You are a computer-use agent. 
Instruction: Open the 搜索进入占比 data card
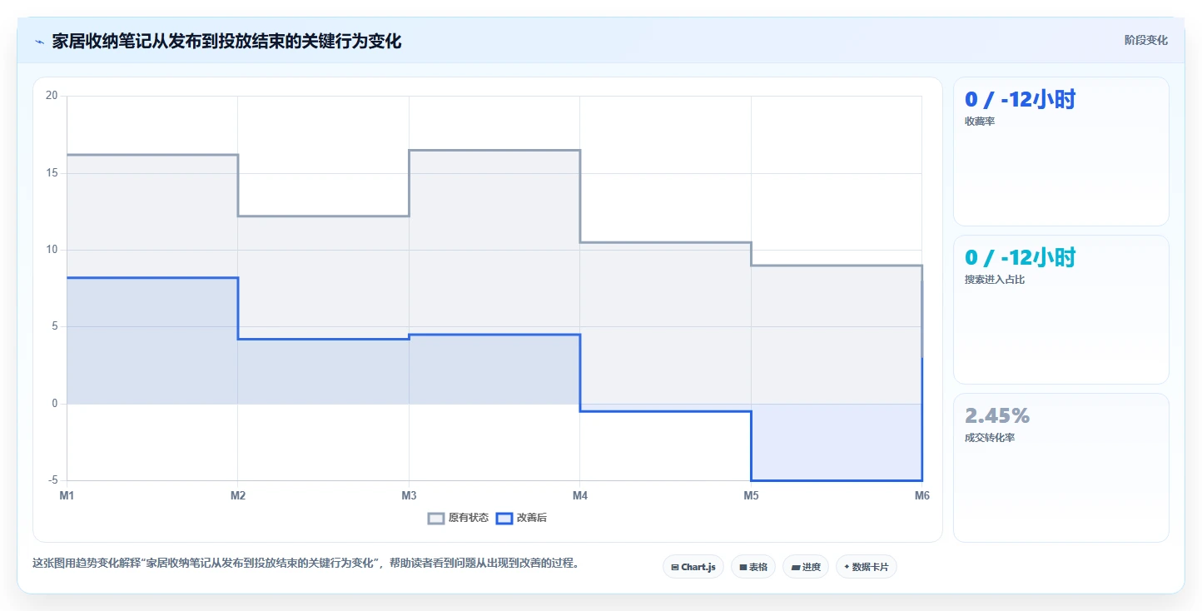pyautogui.click(x=1061, y=310)
